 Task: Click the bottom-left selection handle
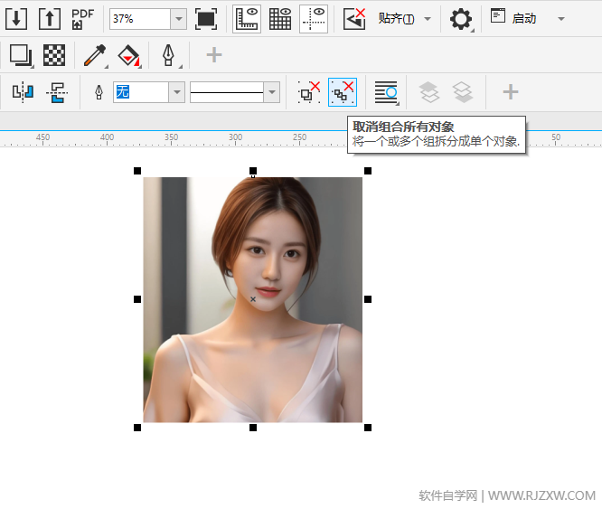pos(137,428)
